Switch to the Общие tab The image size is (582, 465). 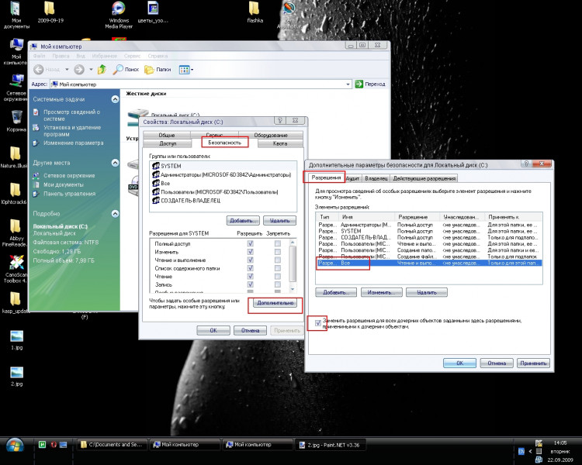(167, 136)
